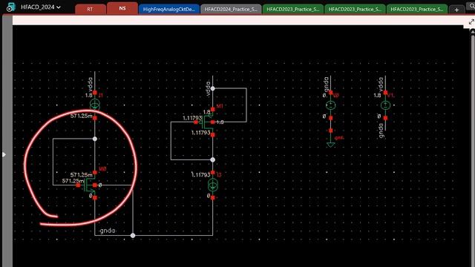Open the gray HFACD2024_Practice_S... section tab
Screen dimensions: 475x267
231,9
